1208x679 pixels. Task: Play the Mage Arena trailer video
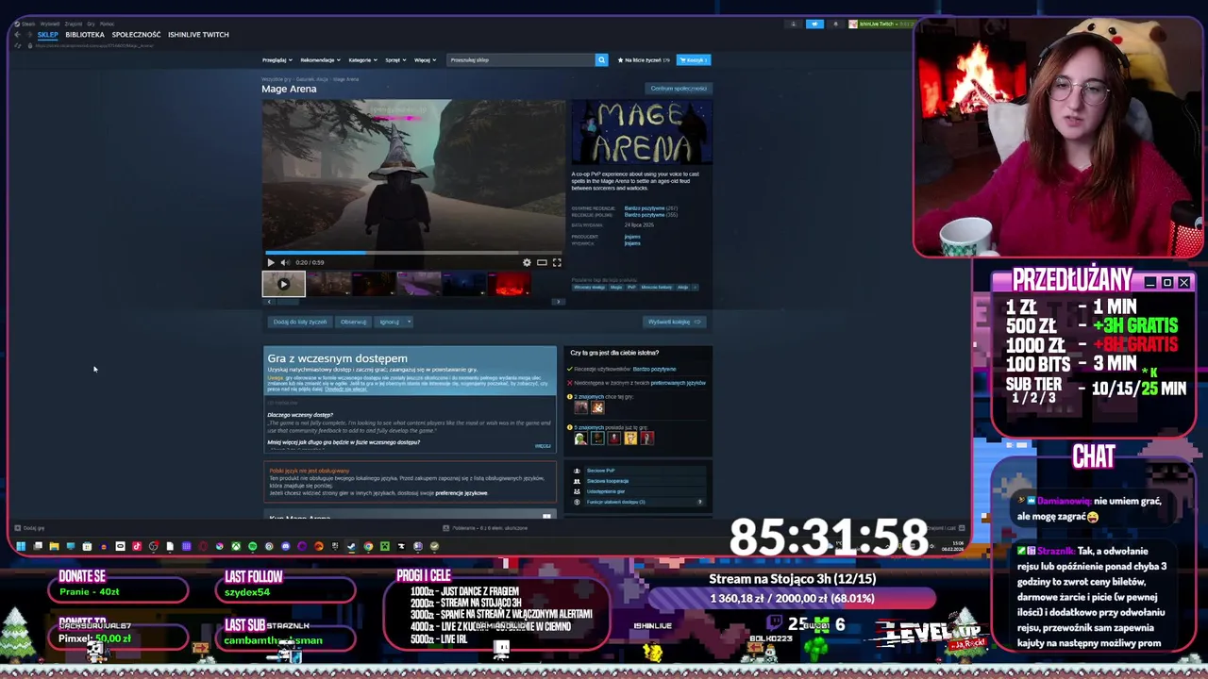(x=270, y=263)
